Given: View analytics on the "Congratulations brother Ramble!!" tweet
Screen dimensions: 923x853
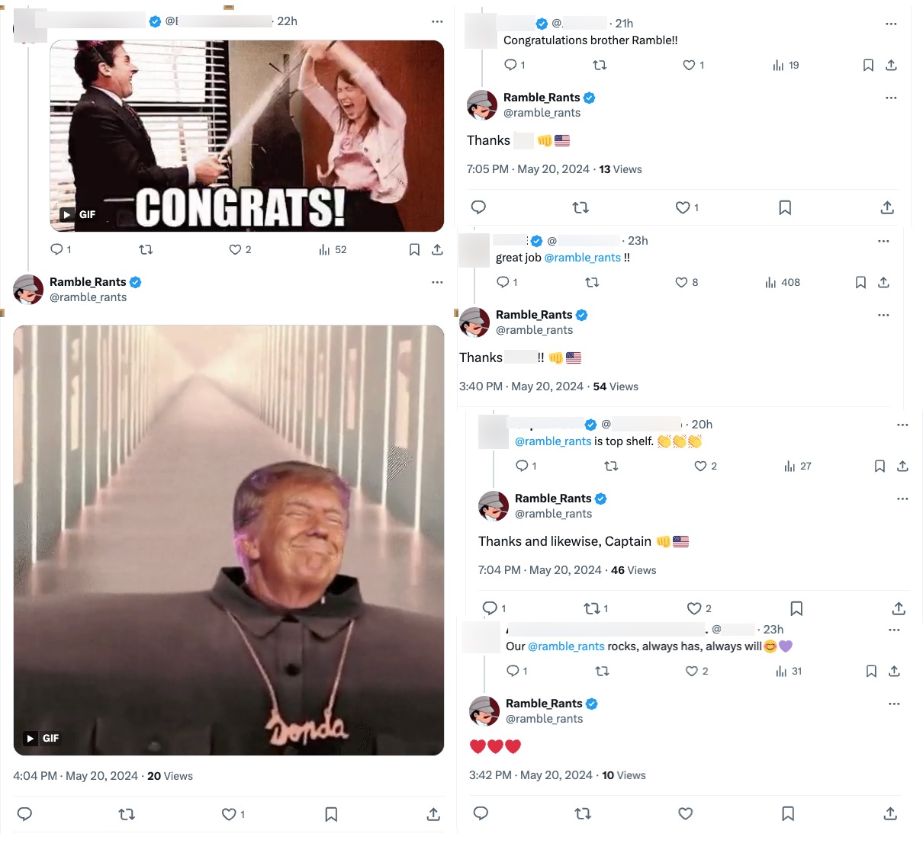Looking at the screenshot, I should 777,65.
